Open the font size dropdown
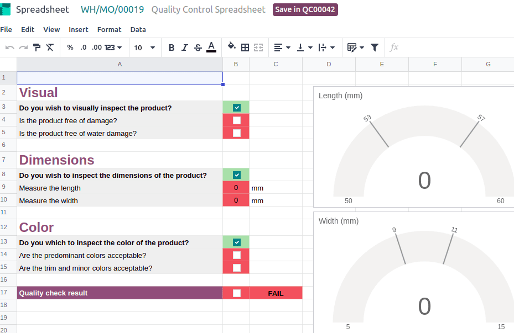The width and height of the screenshot is (514, 333). click(153, 47)
